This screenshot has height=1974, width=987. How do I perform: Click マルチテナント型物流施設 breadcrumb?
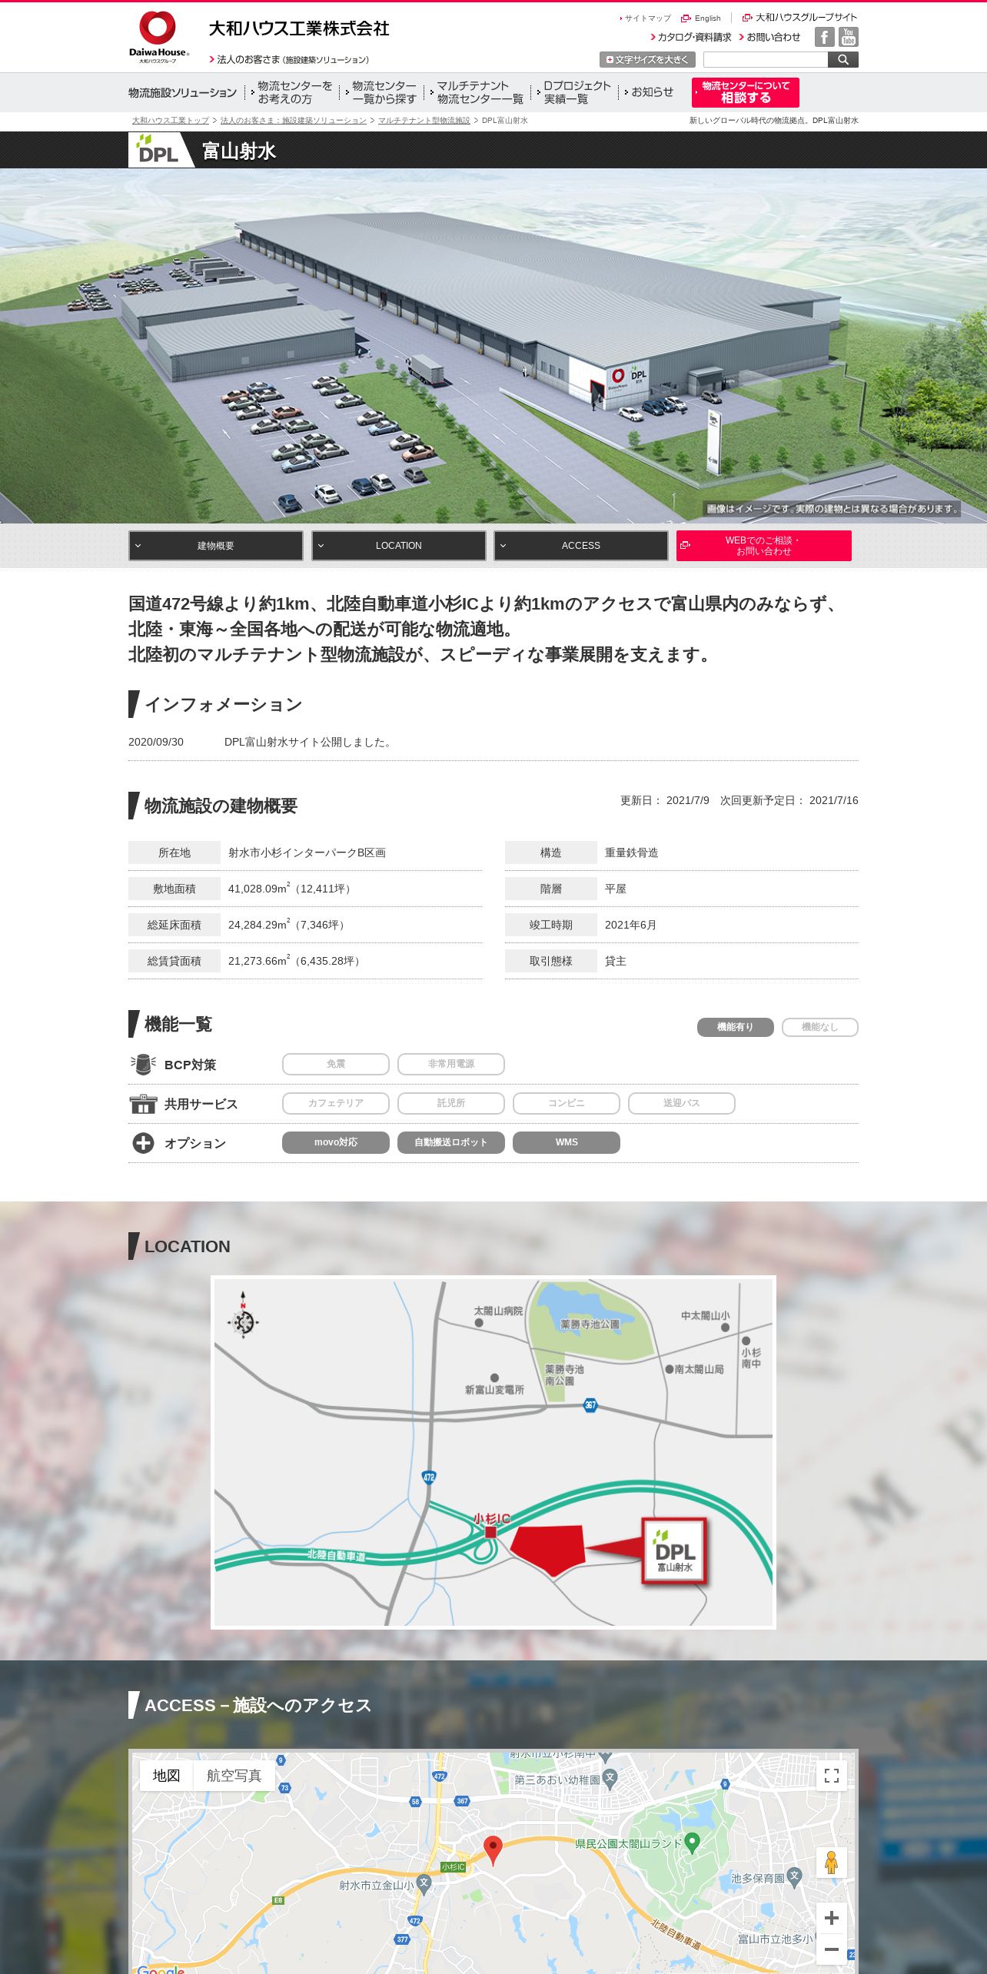click(424, 121)
